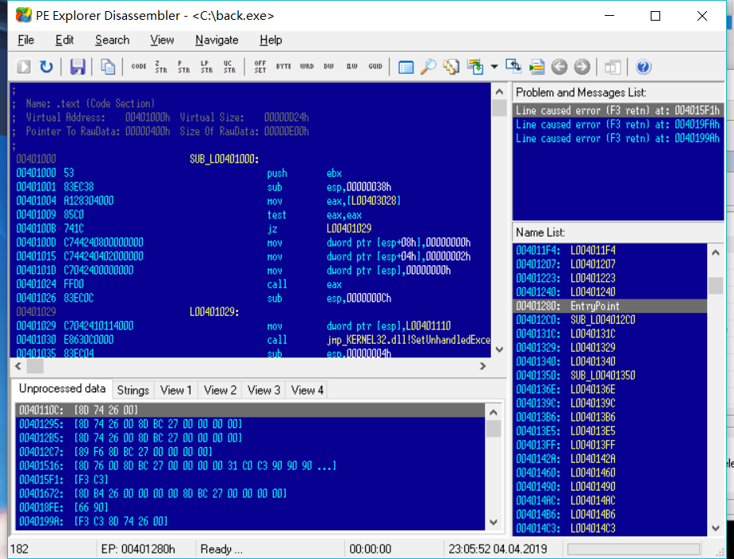The image size is (734, 559).
Task: Click the blue list window icon
Action: [x=405, y=67]
